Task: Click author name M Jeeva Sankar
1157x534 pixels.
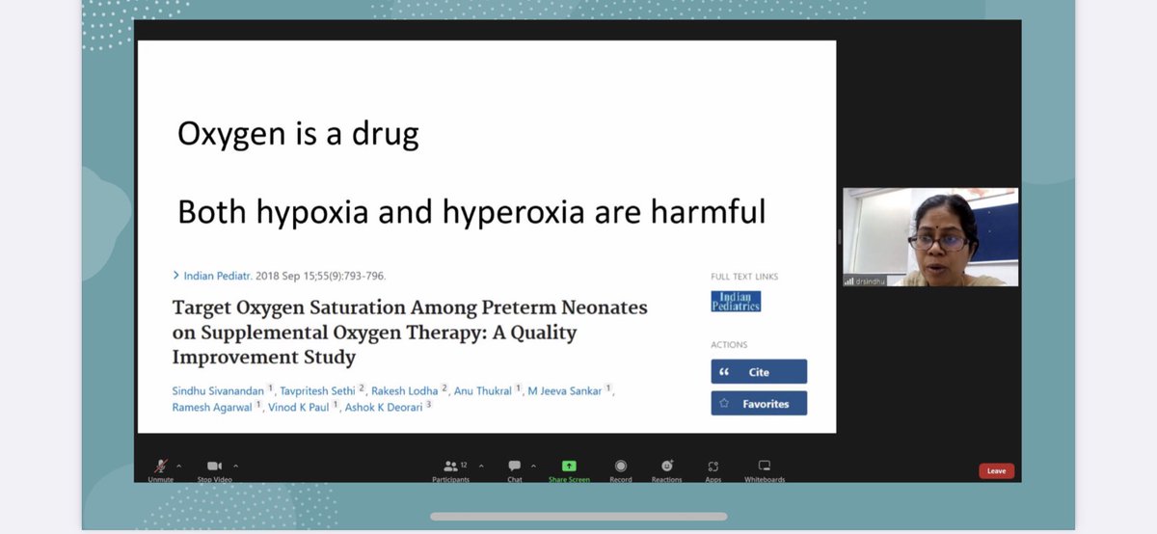Action: (x=565, y=390)
